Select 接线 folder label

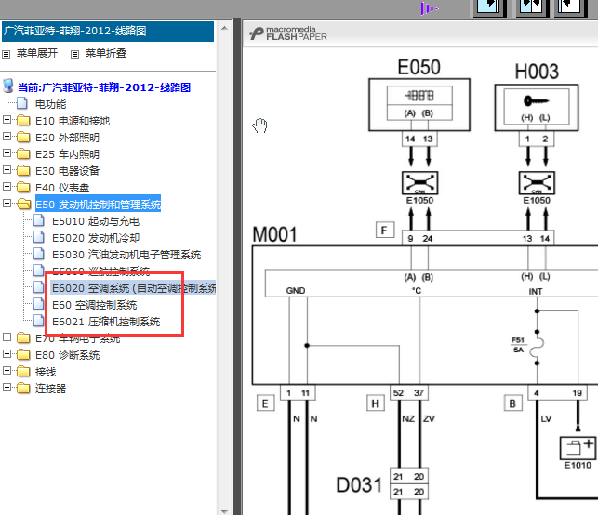point(46,372)
